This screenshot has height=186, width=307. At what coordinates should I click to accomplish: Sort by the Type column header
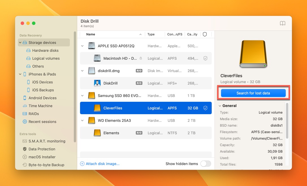click(x=155, y=34)
